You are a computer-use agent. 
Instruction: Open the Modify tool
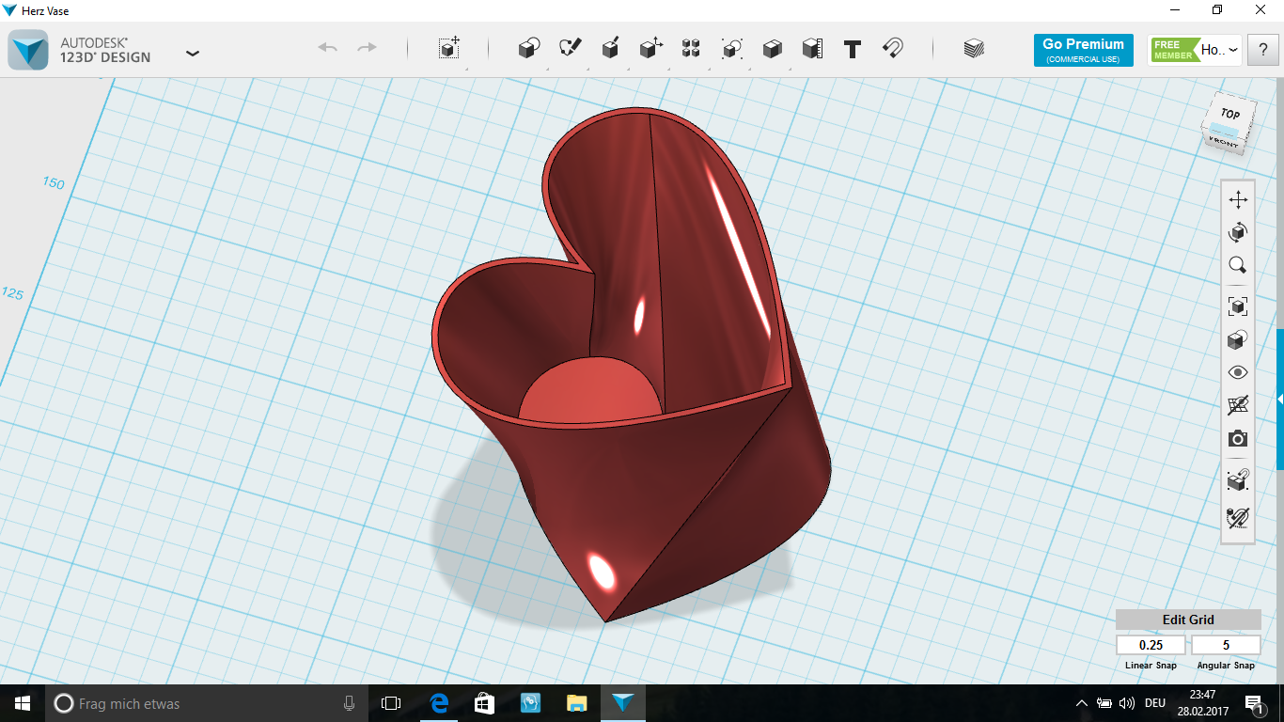click(651, 48)
